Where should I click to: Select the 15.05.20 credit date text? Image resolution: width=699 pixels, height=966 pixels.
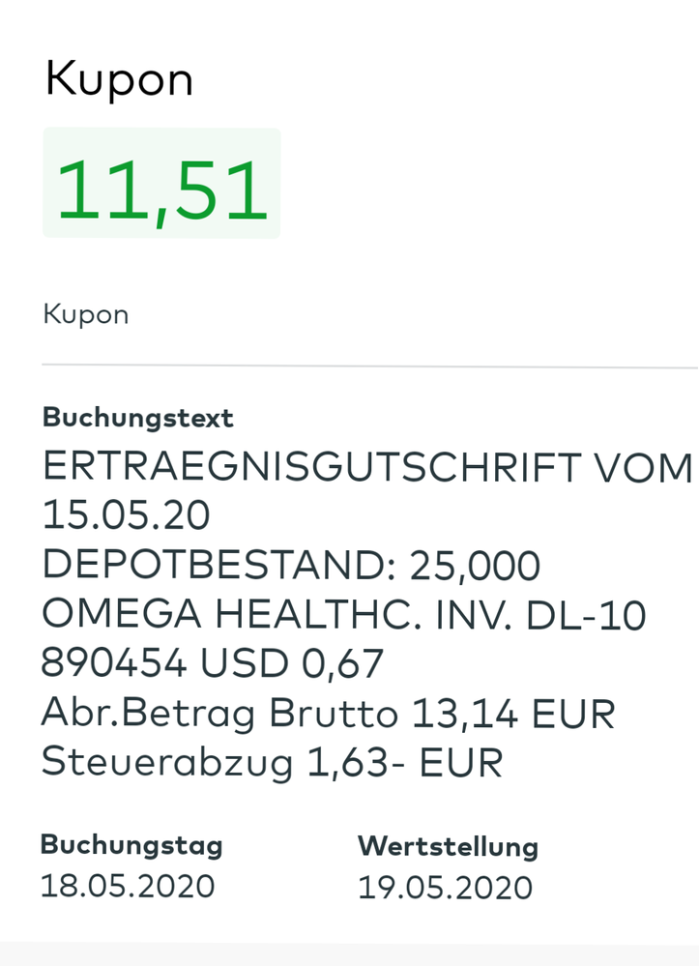point(126,516)
